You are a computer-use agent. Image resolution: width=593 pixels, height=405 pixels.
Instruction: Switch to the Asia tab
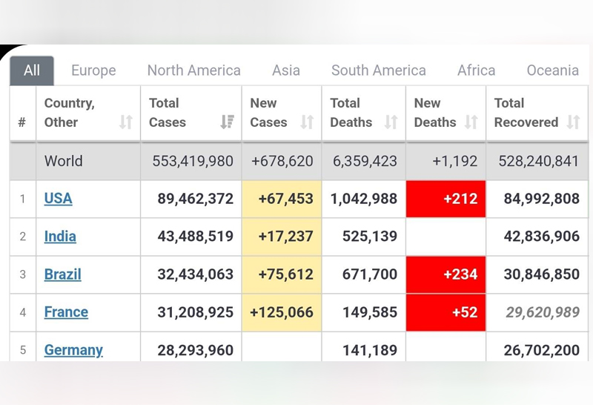click(285, 70)
